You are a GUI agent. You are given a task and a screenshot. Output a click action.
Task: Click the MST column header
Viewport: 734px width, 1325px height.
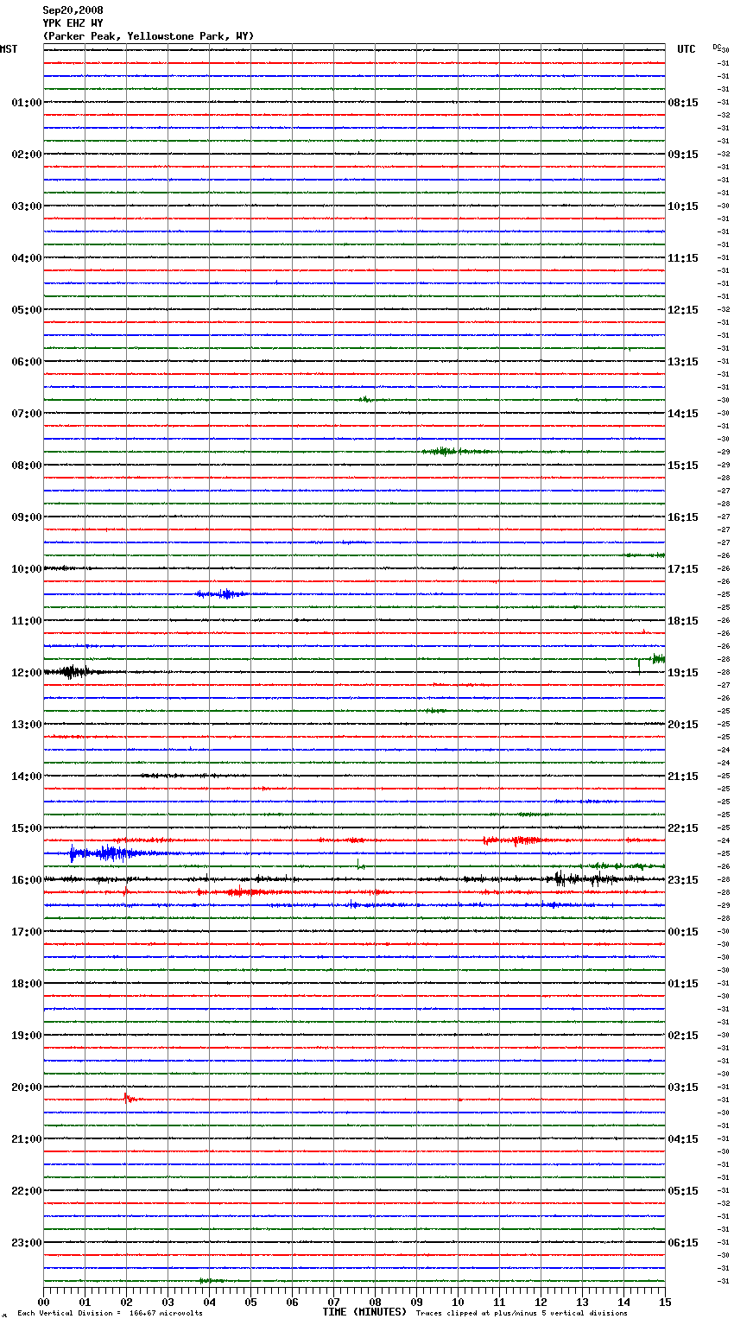coord(9,49)
